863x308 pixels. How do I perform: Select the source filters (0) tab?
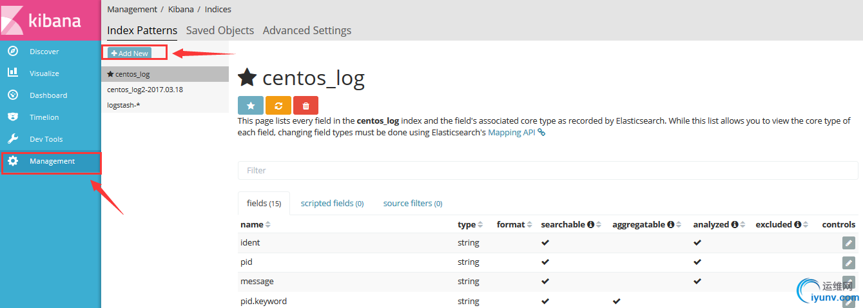412,203
